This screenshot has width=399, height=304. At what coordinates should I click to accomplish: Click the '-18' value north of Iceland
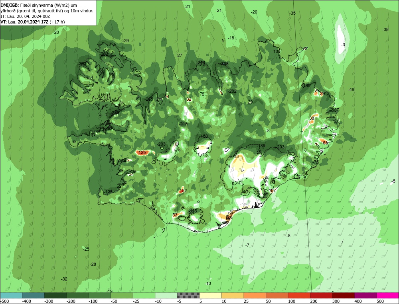[231, 38]
